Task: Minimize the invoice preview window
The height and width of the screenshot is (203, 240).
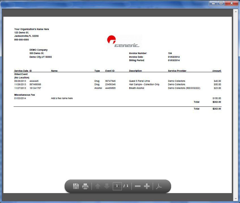Action: coord(213,3)
